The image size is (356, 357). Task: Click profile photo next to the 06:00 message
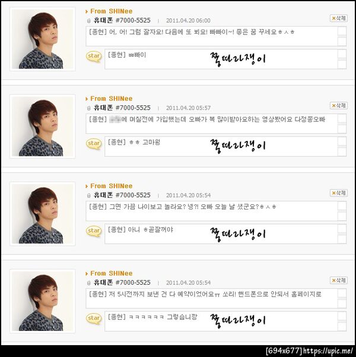pos(43,39)
